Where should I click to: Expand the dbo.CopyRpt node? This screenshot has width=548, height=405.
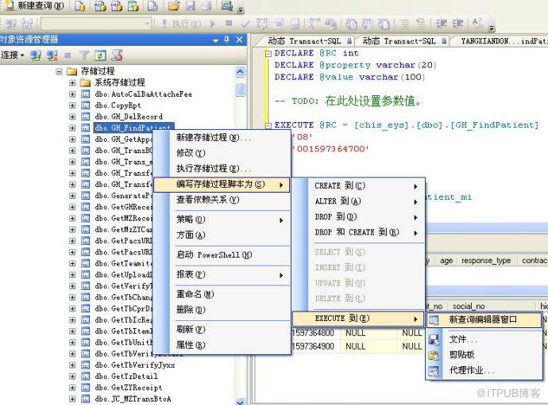(x=72, y=105)
